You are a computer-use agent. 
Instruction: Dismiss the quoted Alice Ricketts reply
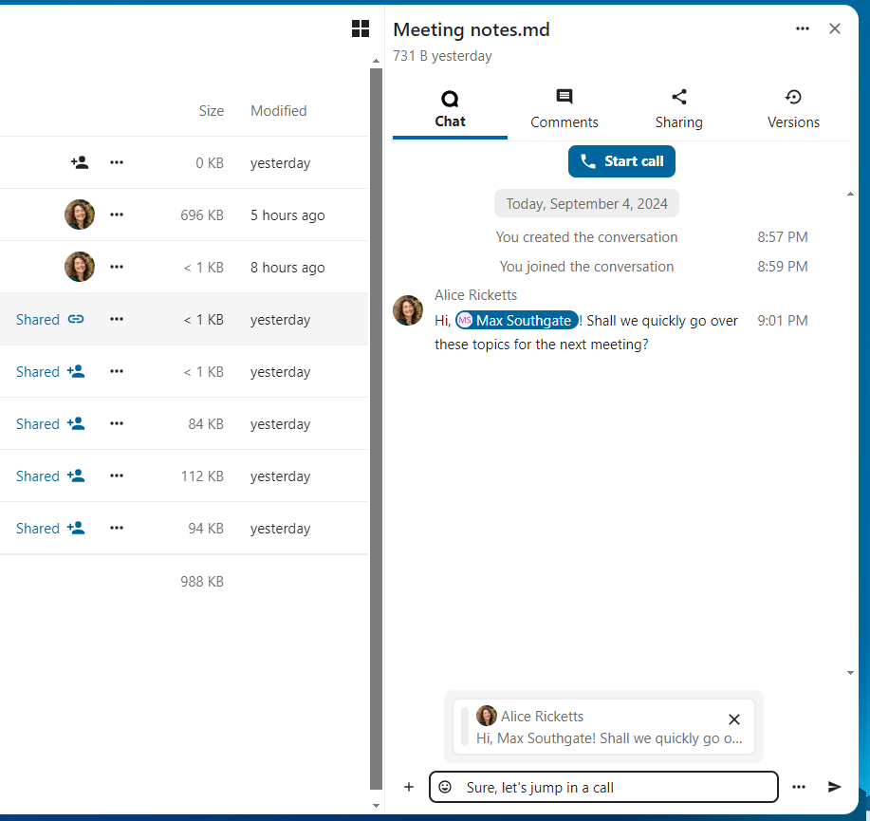[x=733, y=719]
